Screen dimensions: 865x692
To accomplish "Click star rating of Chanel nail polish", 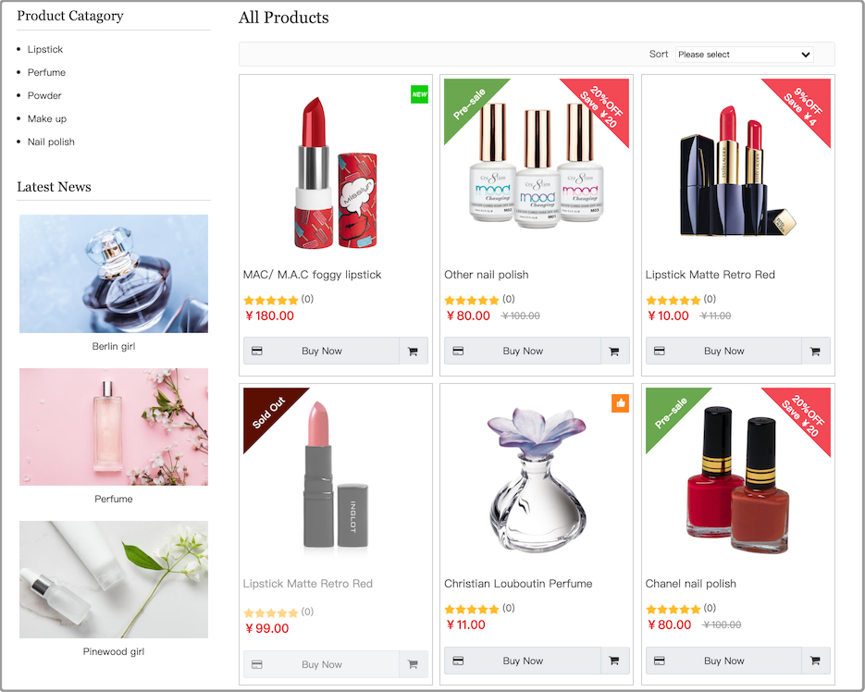I will point(673,610).
